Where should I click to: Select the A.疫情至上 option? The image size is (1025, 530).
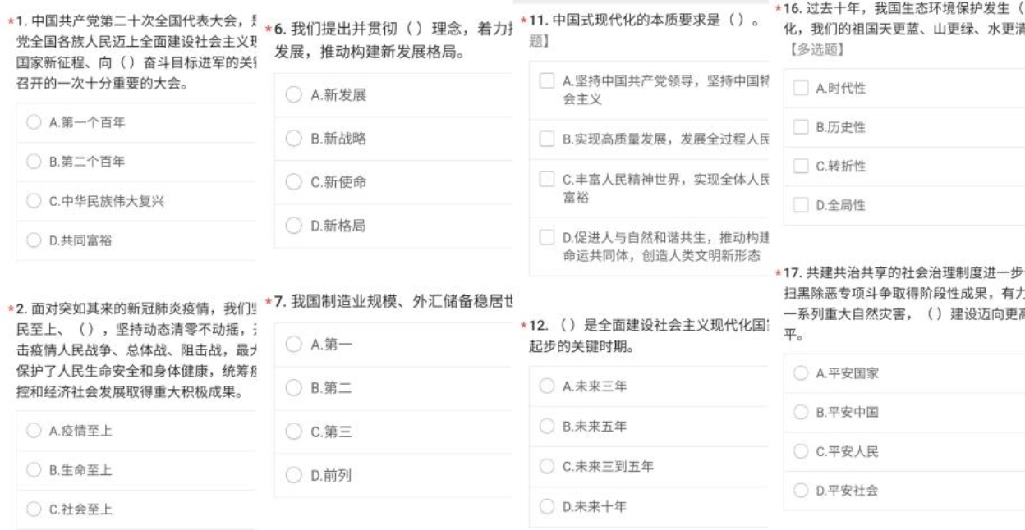coord(33,432)
